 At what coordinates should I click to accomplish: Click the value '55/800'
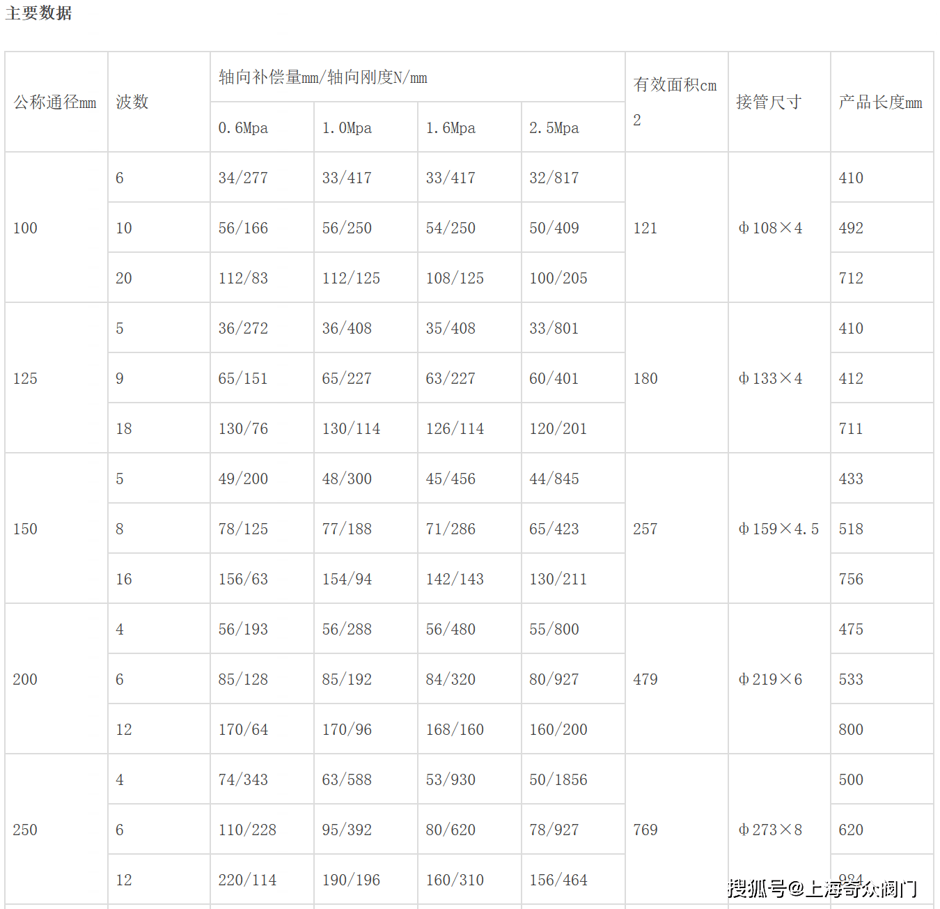(x=554, y=630)
